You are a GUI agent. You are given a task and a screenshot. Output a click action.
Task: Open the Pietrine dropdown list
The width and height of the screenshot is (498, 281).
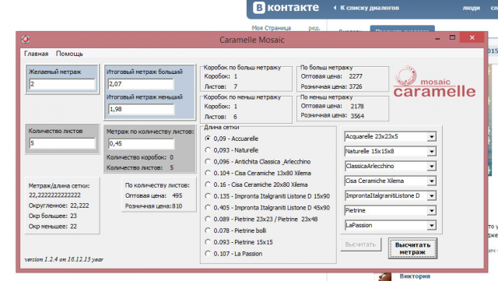coord(431,210)
